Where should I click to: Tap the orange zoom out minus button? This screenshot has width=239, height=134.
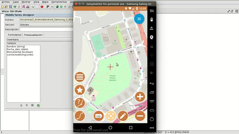pyautogui.click(x=140, y=116)
